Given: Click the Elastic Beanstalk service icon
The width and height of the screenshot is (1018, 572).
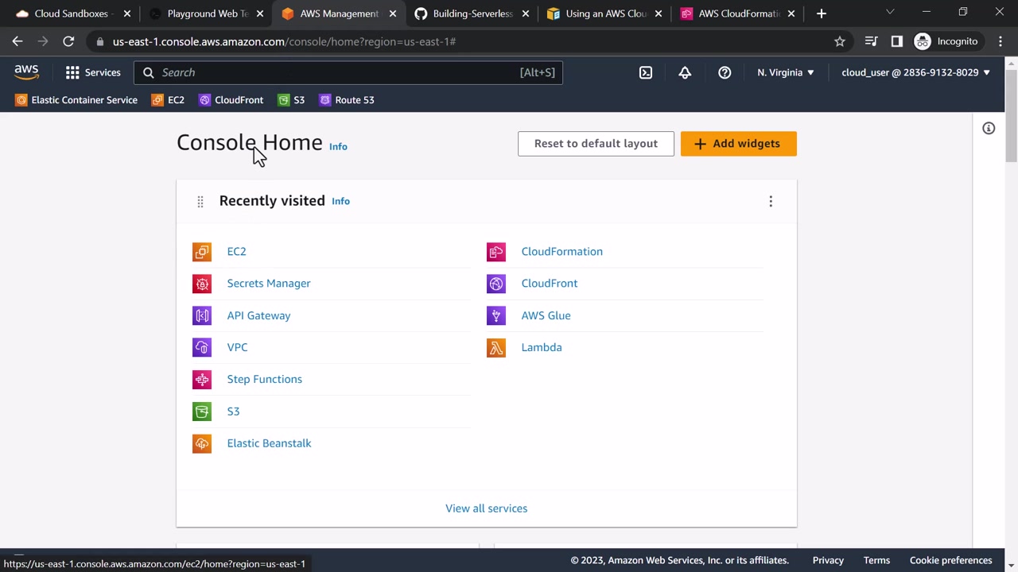Looking at the screenshot, I should (x=202, y=443).
